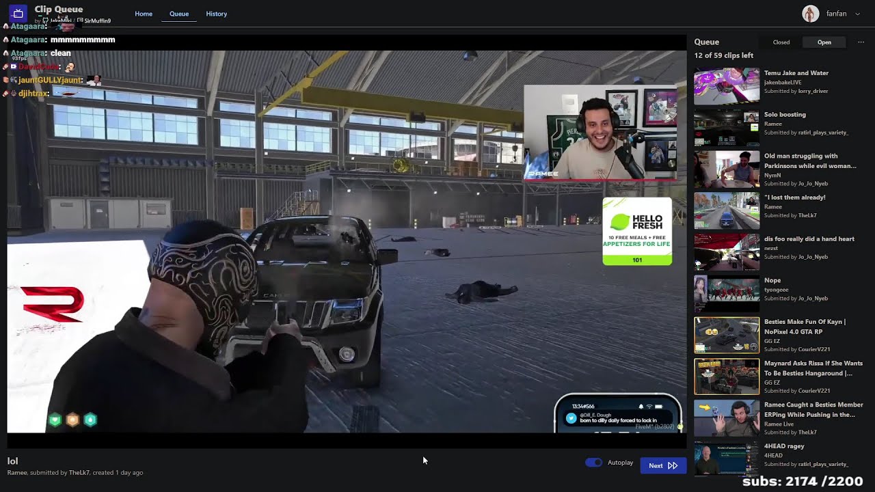The width and height of the screenshot is (875, 492).
Task: Toggle the Autoplay switch
Action: point(593,463)
